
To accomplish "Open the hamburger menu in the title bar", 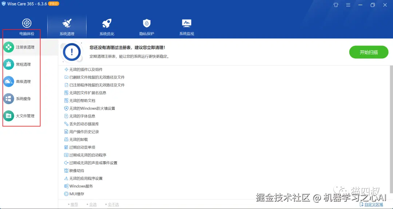I will coord(348,5).
